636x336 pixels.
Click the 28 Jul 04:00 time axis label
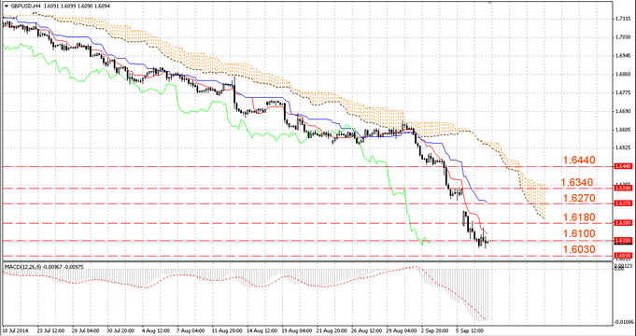point(85,329)
